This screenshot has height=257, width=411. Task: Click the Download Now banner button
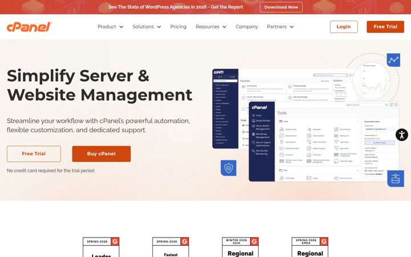[x=281, y=7]
